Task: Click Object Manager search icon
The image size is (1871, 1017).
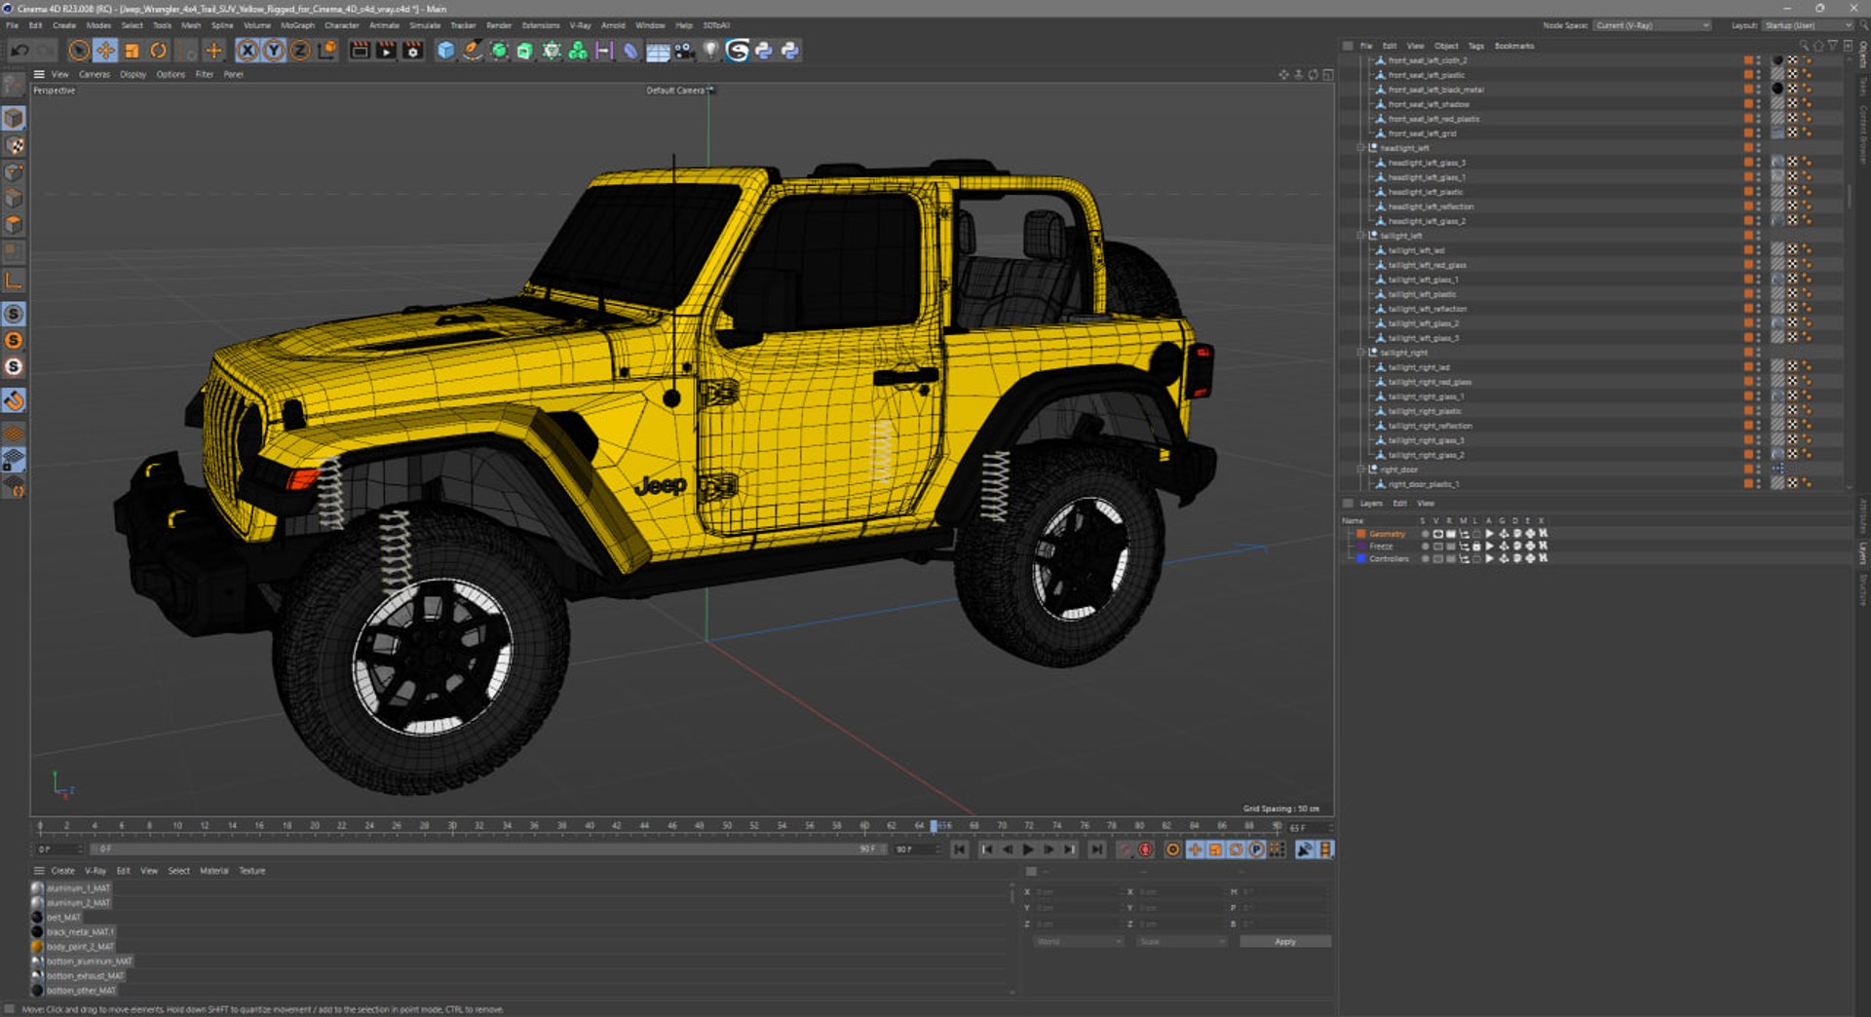Action: coord(1804,46)
